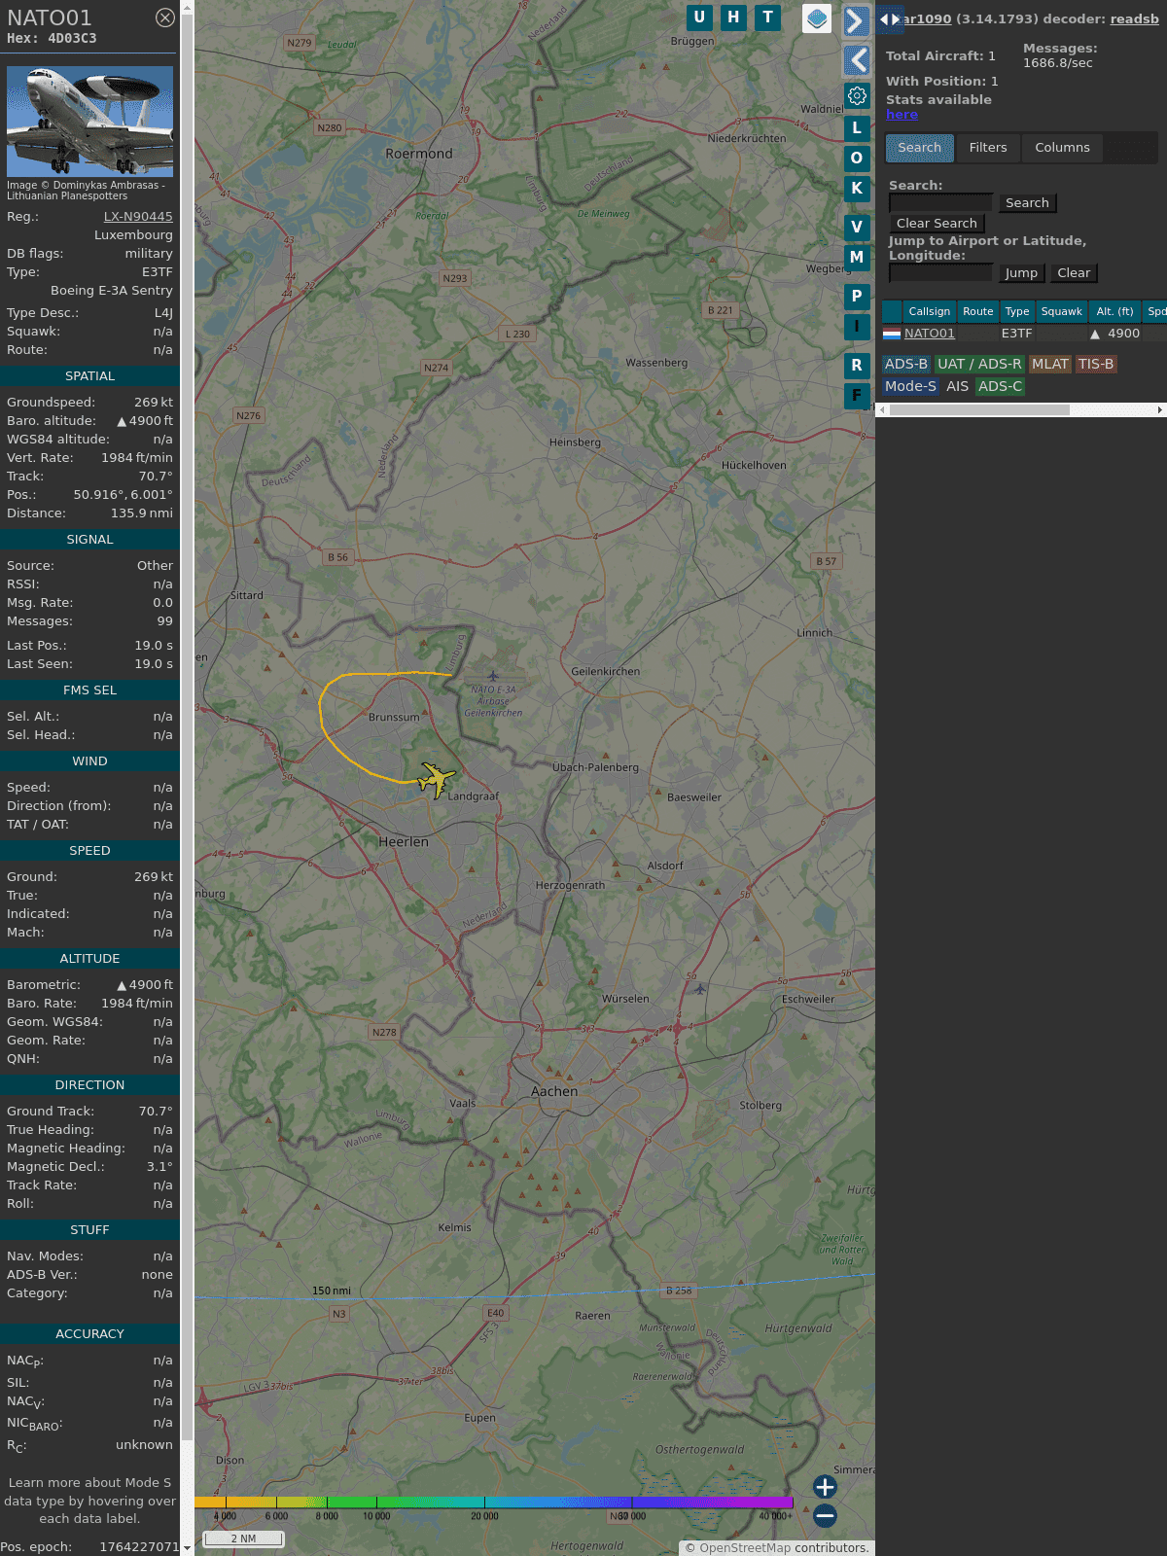Click the ADS-B legend swatch
This screenshot has width=1167, height=1556.
906,364
